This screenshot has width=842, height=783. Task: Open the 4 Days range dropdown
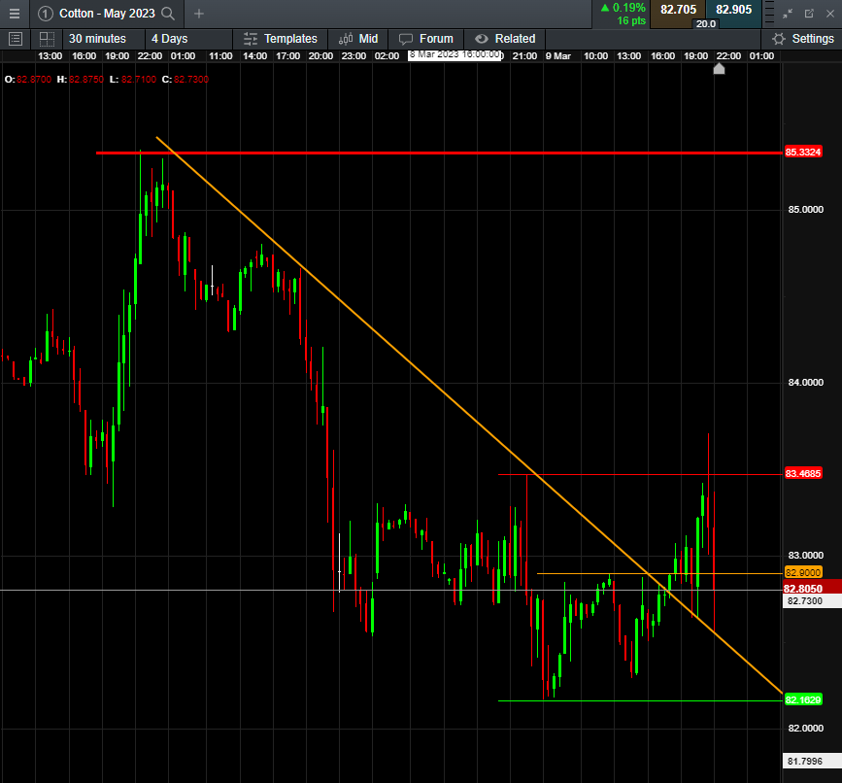click(169, 39)
